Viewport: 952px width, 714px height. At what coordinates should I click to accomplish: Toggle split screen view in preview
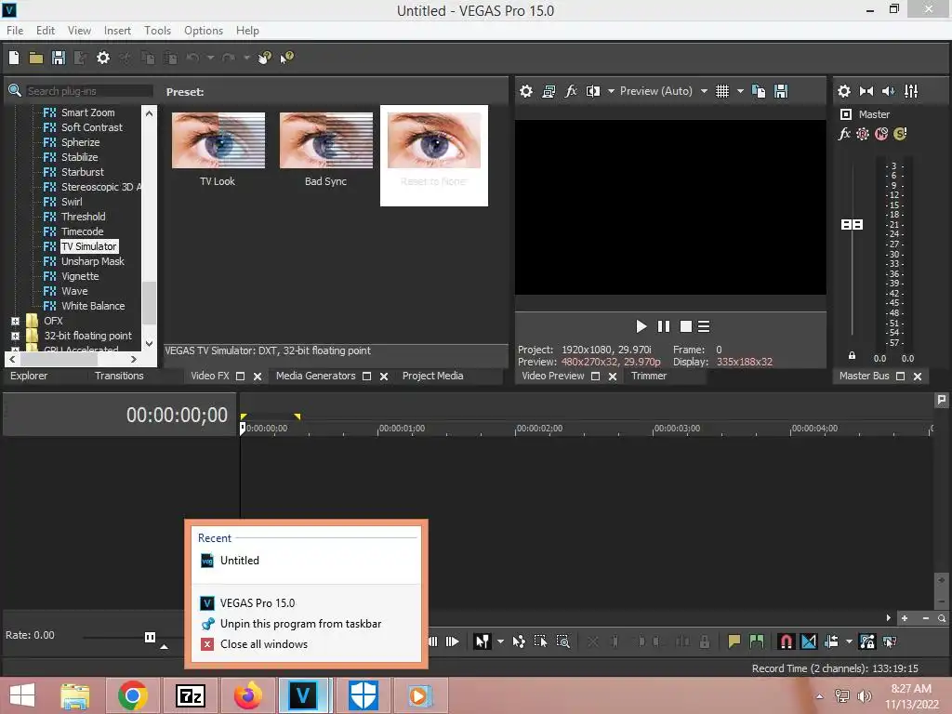[x=592, y=91]
